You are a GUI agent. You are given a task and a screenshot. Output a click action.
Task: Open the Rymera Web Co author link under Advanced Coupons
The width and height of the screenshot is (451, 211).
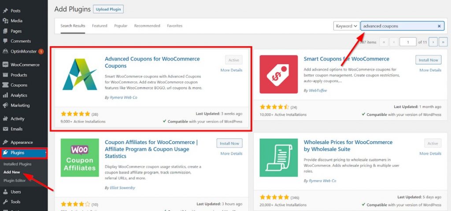pos(123,97)
